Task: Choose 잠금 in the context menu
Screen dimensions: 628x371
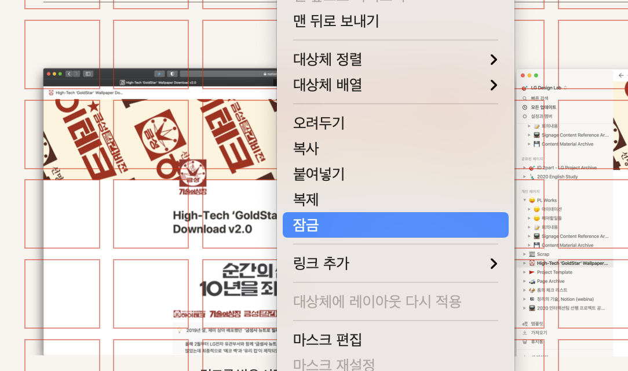Action: [395, 225]
